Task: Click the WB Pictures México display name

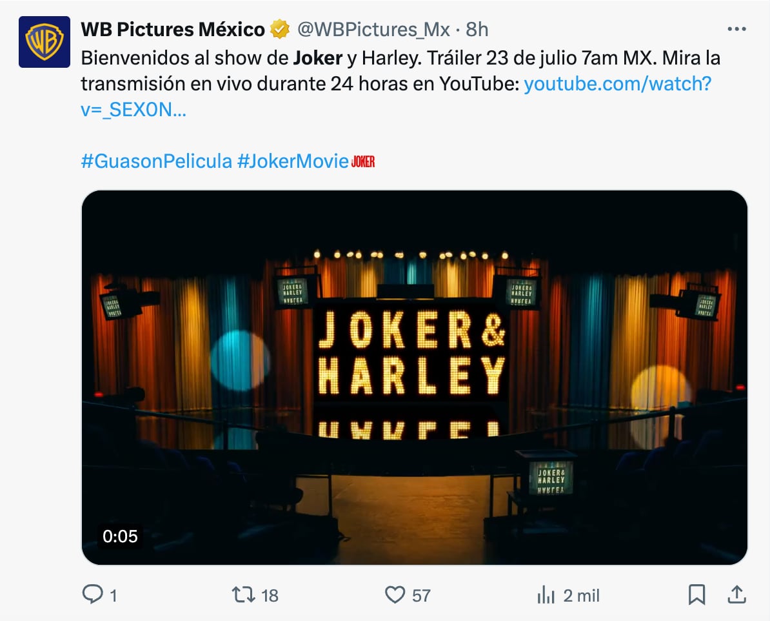Action: click(172, 30)
